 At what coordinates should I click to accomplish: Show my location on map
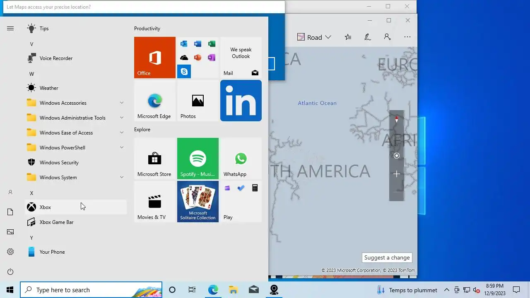point(397,156)
